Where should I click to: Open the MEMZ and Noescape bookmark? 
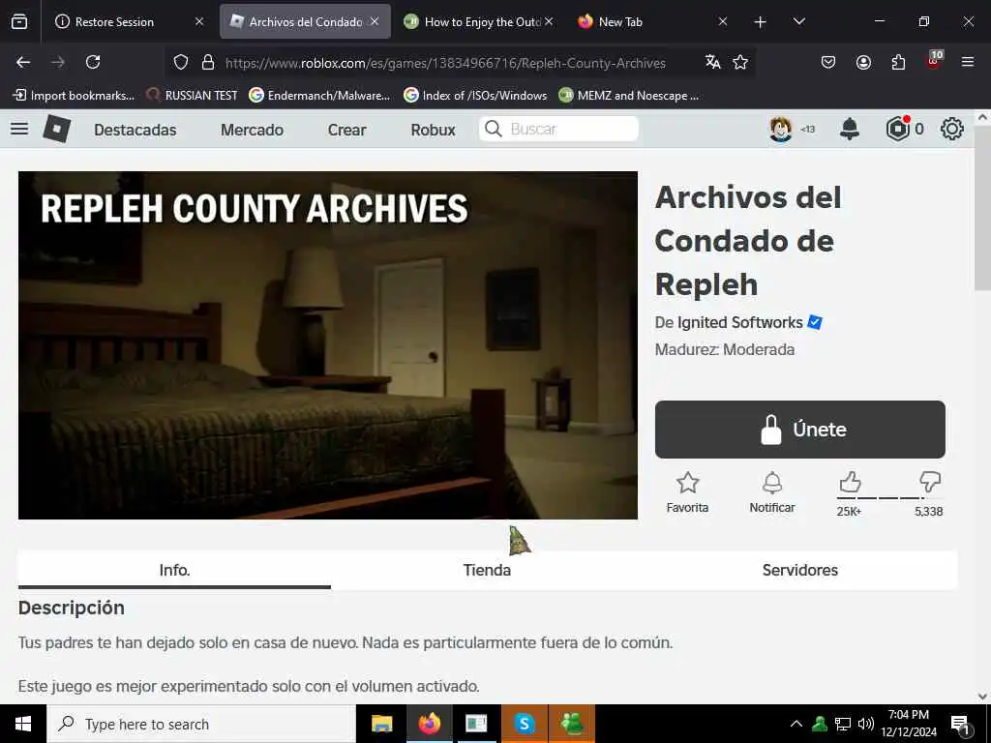click(629, 96)
